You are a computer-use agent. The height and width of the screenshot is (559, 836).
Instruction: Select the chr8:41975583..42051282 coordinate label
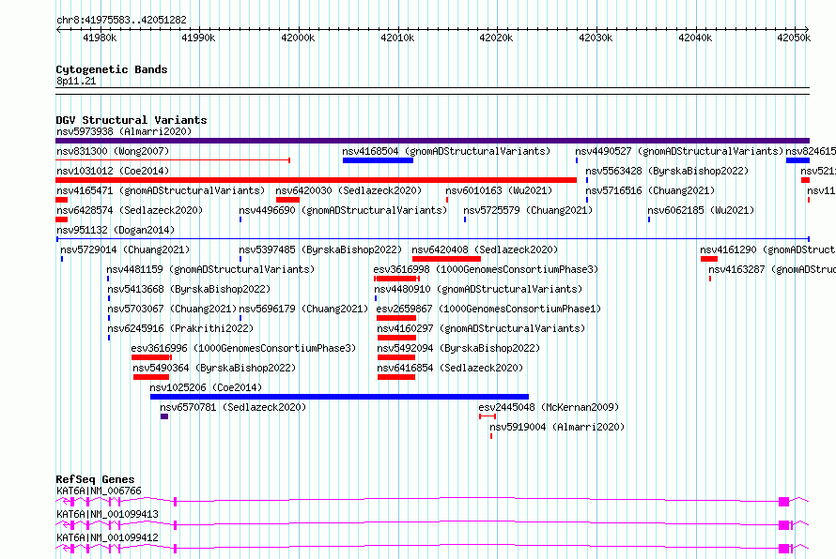coord(121,21)
